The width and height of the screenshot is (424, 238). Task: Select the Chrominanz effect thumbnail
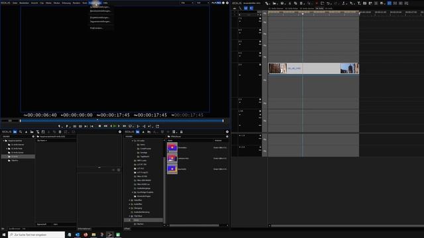172,147
